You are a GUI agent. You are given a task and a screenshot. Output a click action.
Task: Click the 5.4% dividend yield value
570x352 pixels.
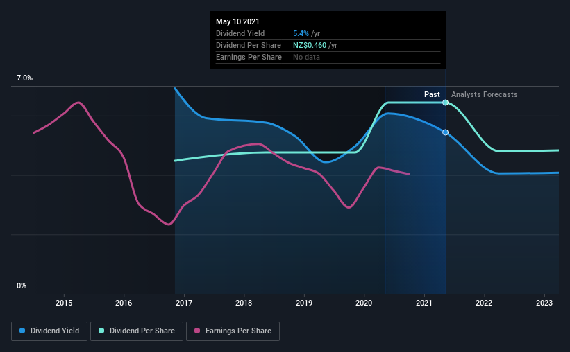(x=301, y=33)
